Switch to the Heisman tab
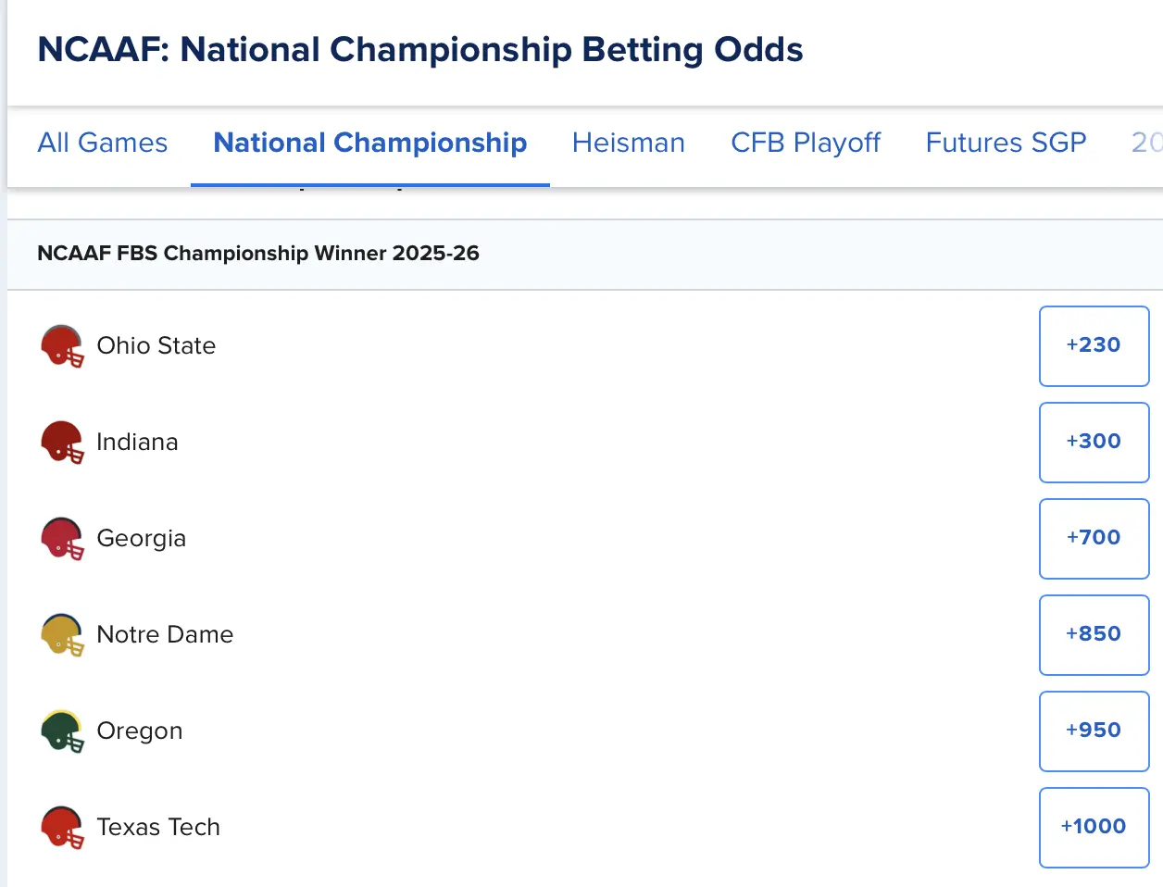The height and width of the screenshot is (887, 1163). [629, 143]
